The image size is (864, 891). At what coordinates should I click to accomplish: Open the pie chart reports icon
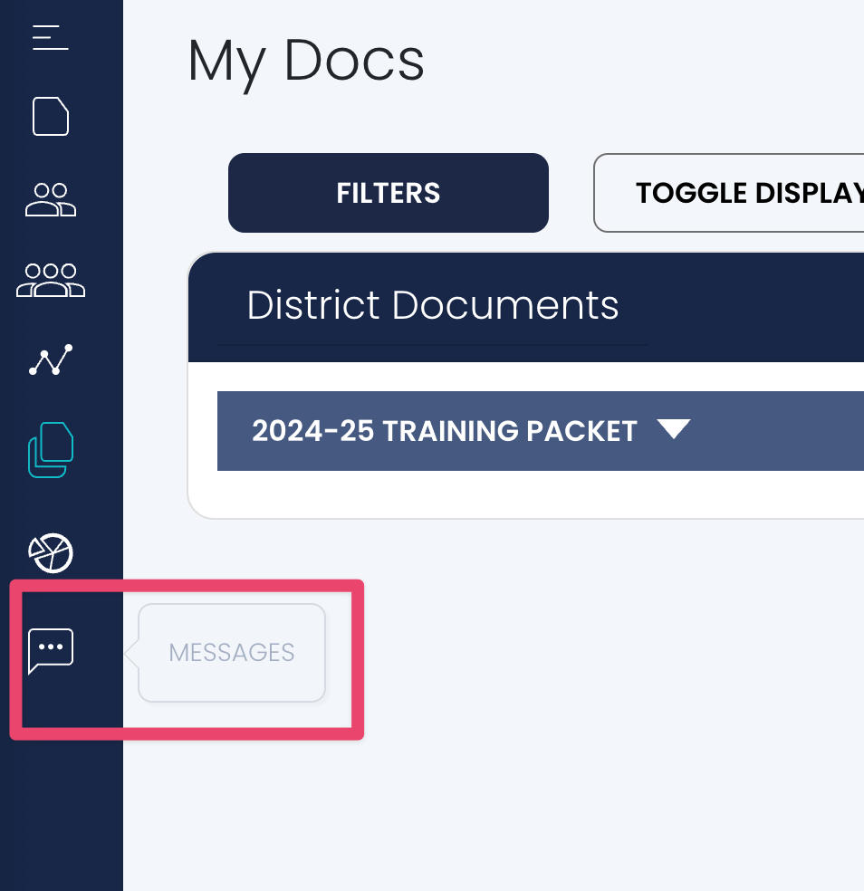(x=51, y=552)
